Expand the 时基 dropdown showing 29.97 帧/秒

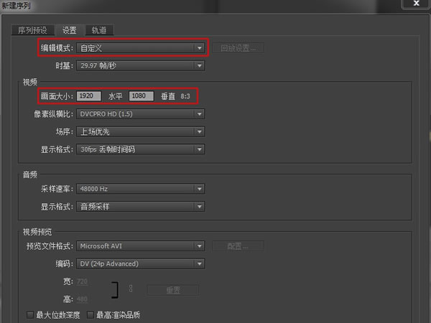(141, 66)
